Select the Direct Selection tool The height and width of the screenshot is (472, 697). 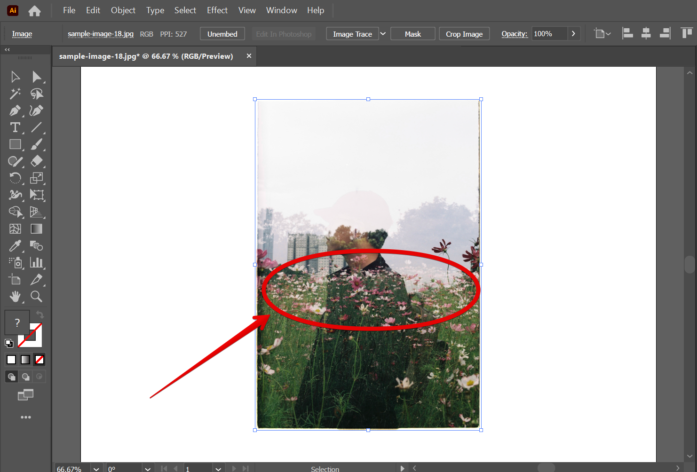(36, 77)
